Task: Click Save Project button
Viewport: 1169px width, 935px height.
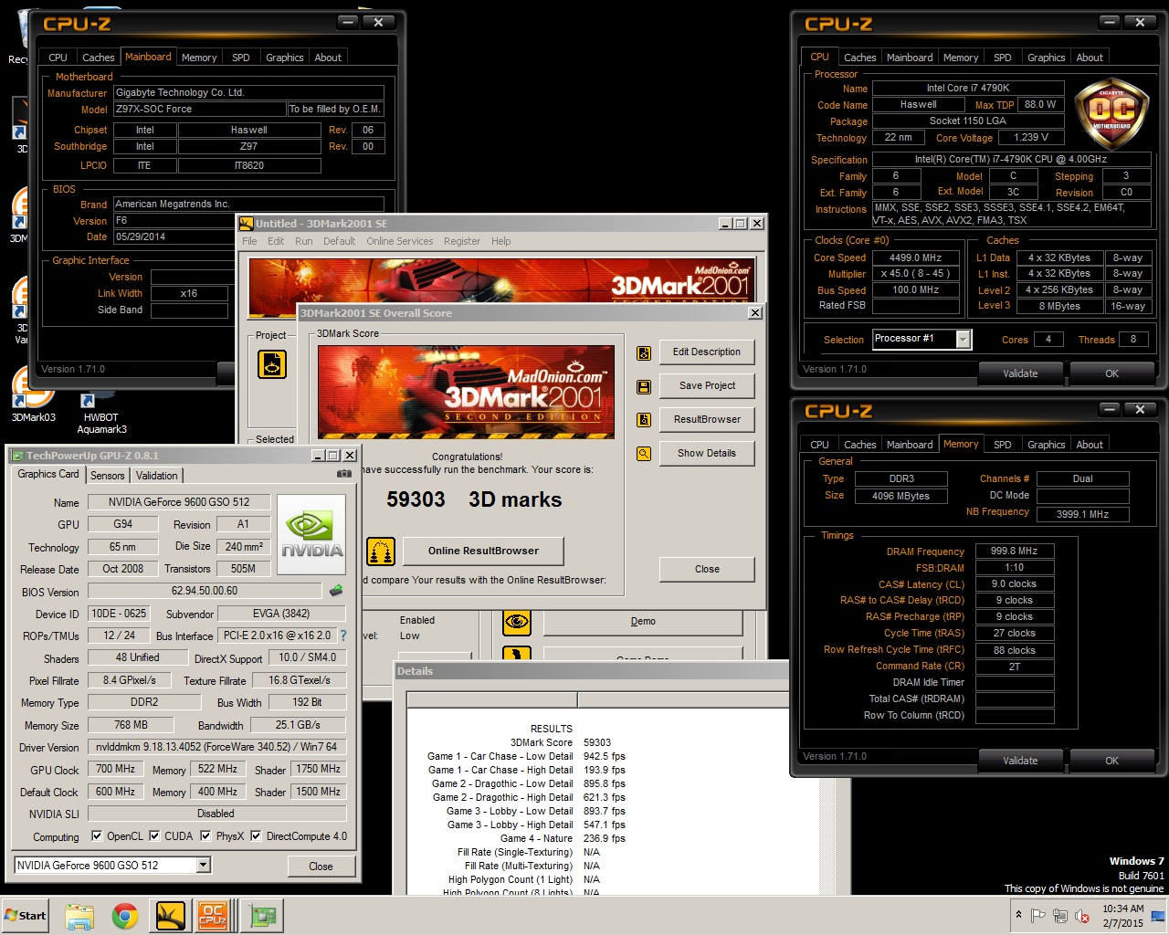Action: 707,386
